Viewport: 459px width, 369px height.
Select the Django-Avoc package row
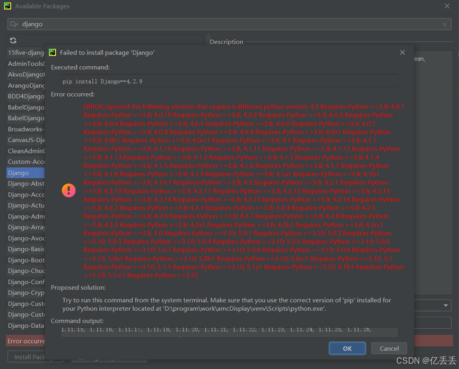[x=26, y=238]
